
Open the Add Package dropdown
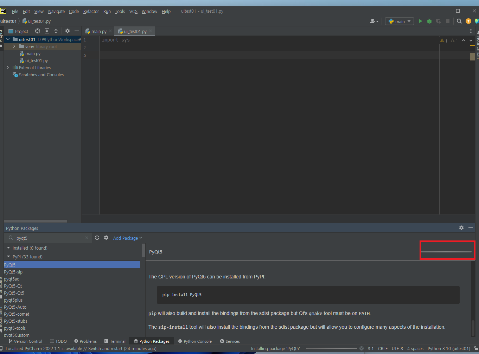[x=128, y=238]
